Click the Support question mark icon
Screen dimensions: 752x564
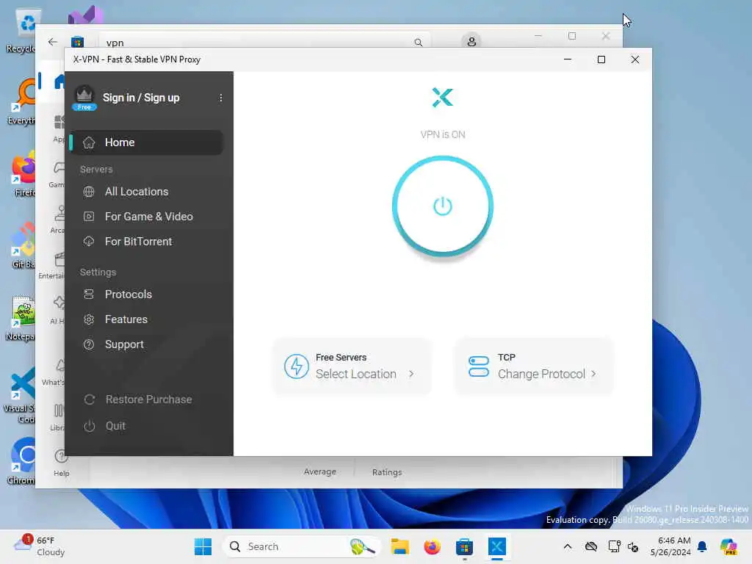pos(89,344)
